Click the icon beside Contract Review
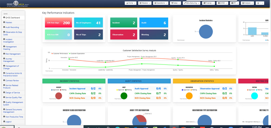 tap(4, 81)
